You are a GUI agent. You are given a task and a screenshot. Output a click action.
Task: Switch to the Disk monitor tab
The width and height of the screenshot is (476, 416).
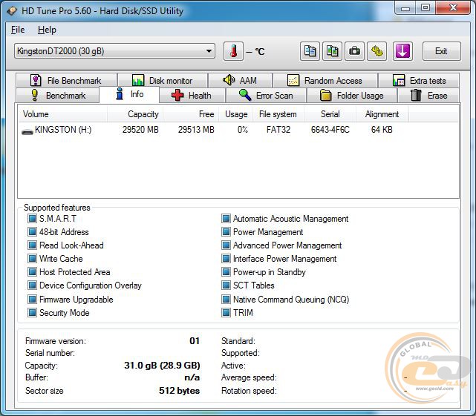[163, 81]
